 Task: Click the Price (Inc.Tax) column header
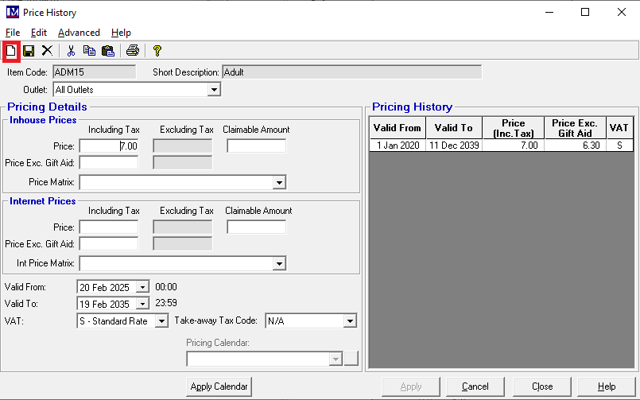[513, 128]
